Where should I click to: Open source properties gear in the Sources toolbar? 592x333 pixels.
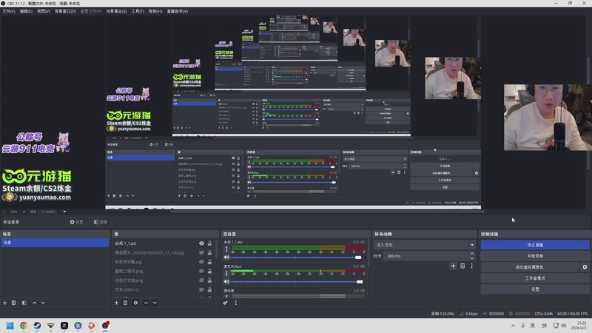click(135, 303)
